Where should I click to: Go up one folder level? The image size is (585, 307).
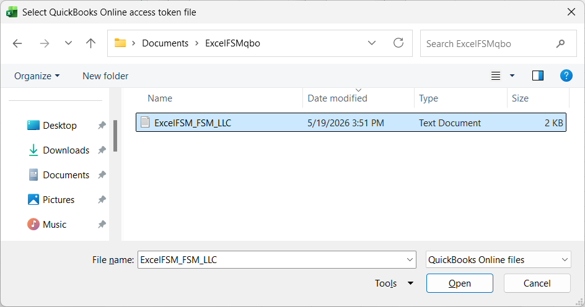tap(90, 43)
